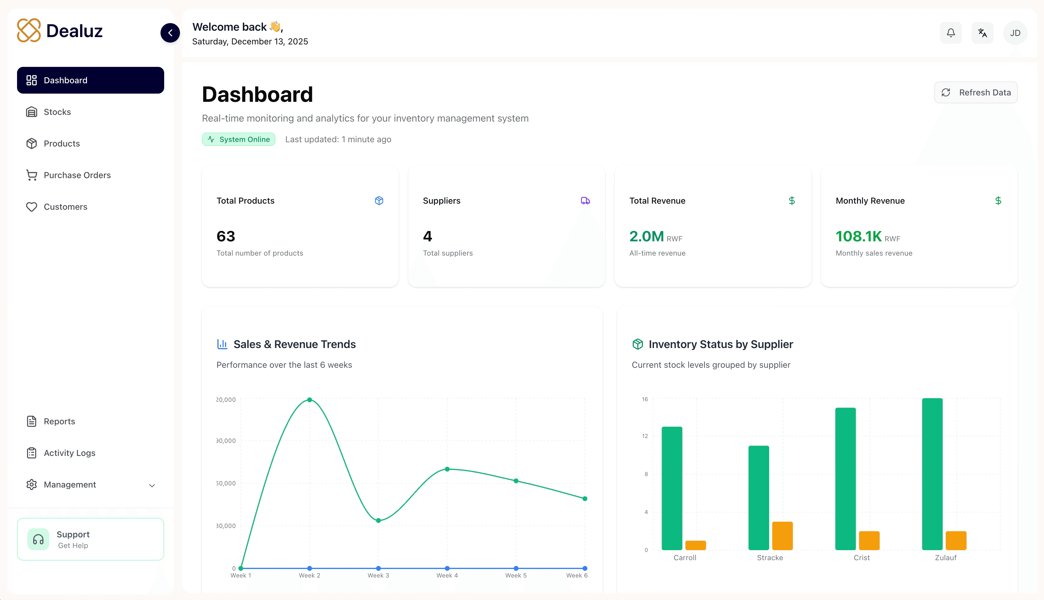Click the Dealuz logo icon

pos(29,30)
